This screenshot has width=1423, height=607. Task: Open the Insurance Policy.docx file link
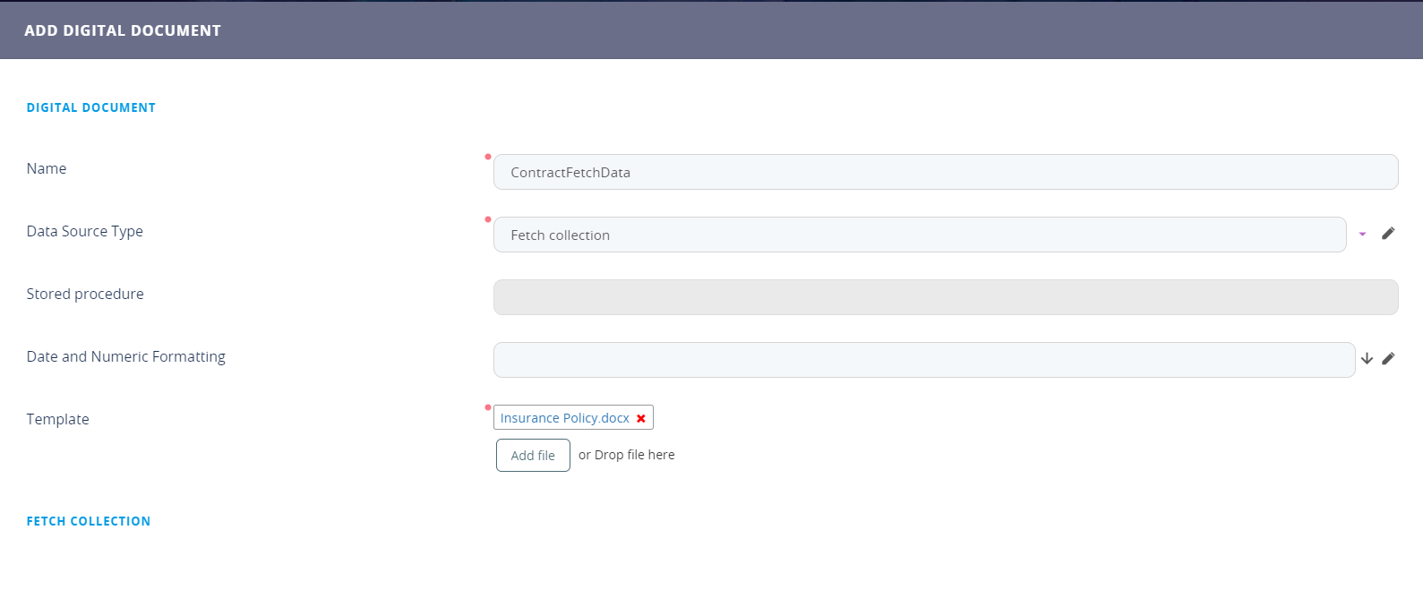point(564,418)
